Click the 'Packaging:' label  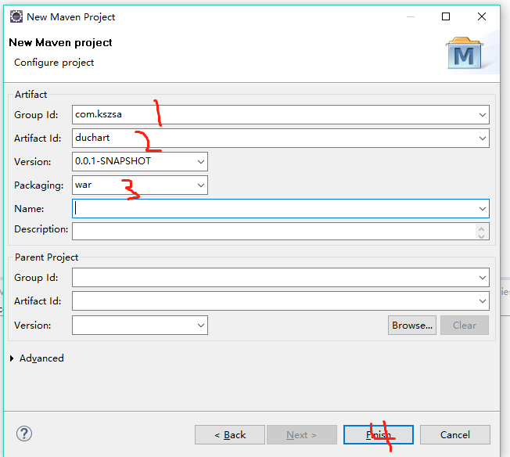[x=38, y=185]
